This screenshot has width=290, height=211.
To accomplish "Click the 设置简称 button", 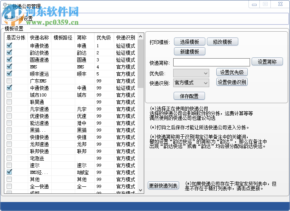I will 267,62.
